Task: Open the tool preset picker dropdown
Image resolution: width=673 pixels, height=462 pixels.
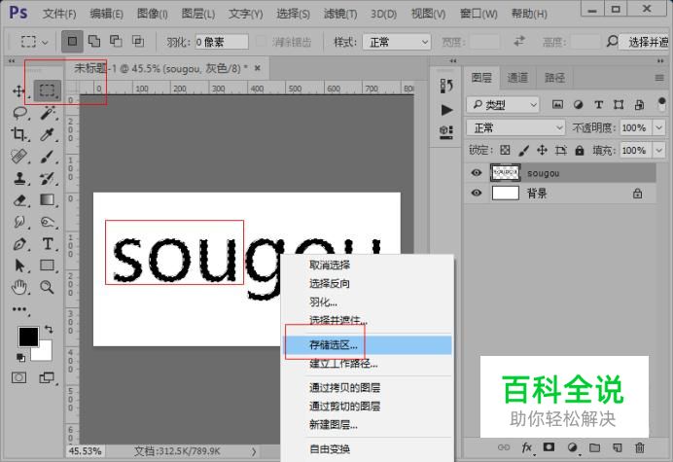Action: point(34,42)
